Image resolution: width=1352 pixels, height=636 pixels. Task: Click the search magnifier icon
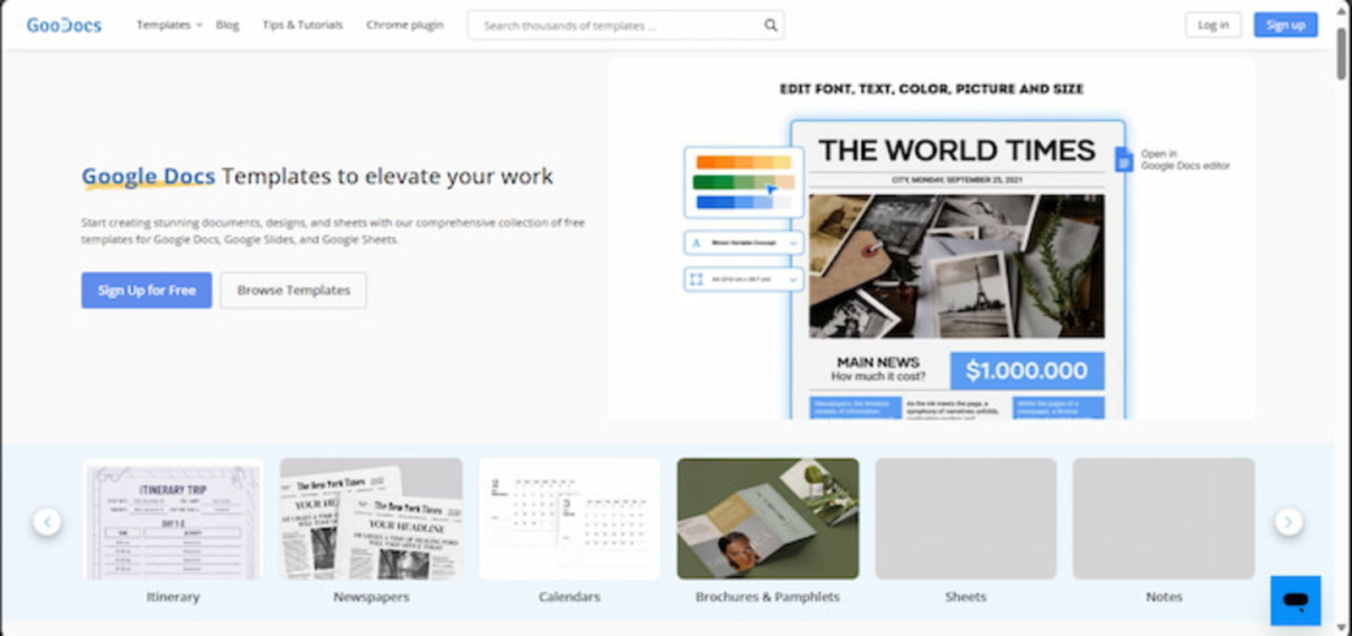pyautogui.click(x=771, y=25)
